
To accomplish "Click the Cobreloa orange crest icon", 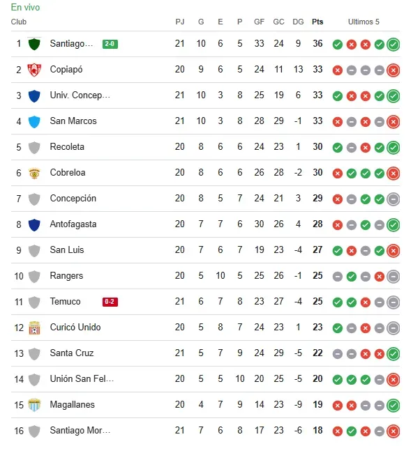I will 34,173.
